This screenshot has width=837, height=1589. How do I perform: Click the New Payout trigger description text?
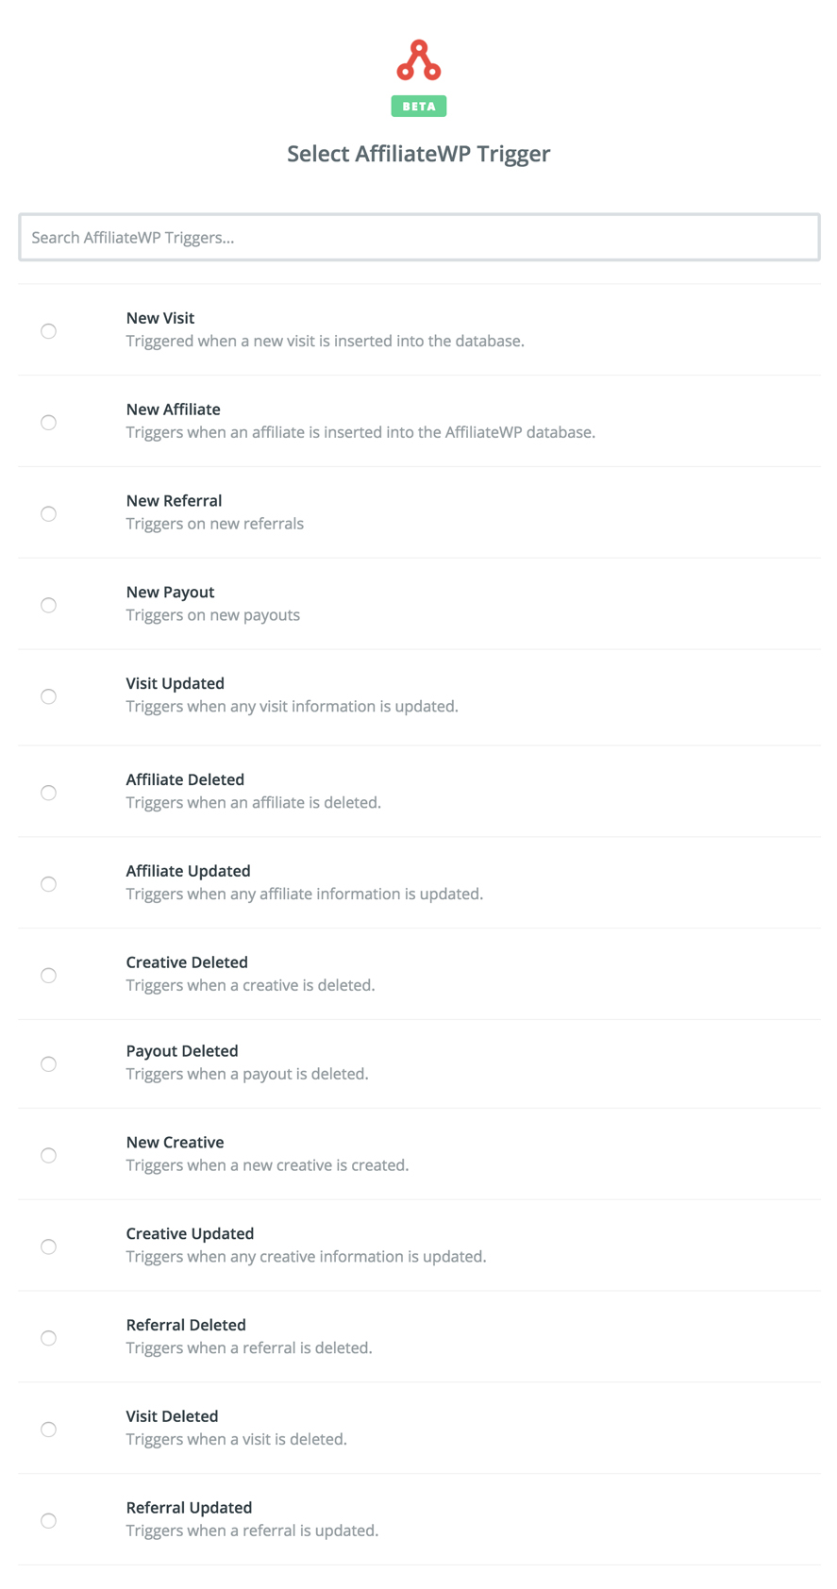tap(213, 615)
